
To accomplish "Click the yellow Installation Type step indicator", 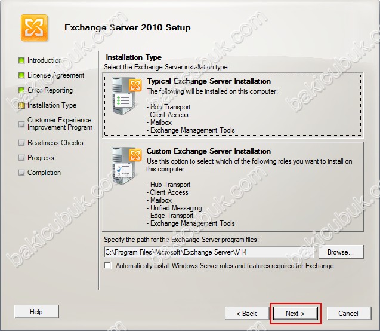I will tap(21, 105).
